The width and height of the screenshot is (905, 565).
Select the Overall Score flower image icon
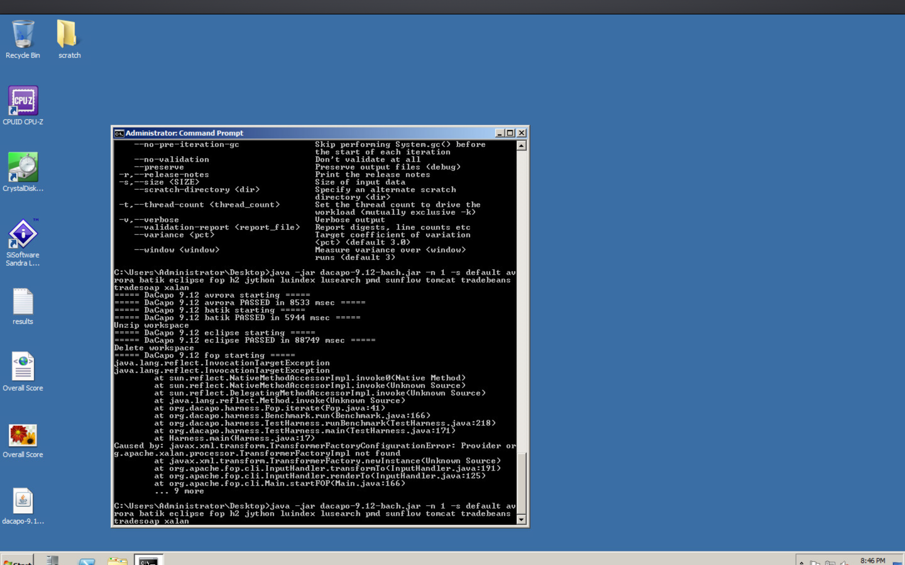23,435
